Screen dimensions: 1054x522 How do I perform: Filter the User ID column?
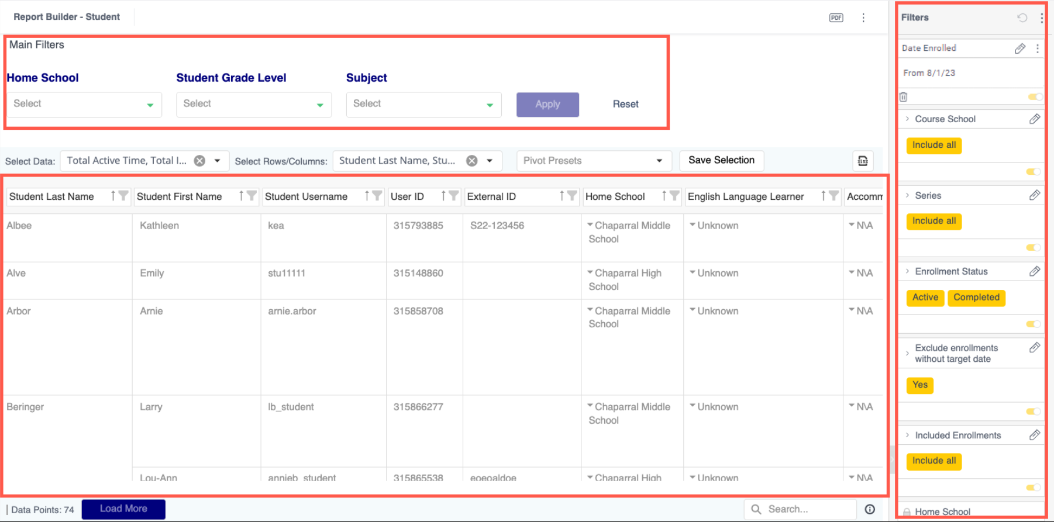pos(453,196)
